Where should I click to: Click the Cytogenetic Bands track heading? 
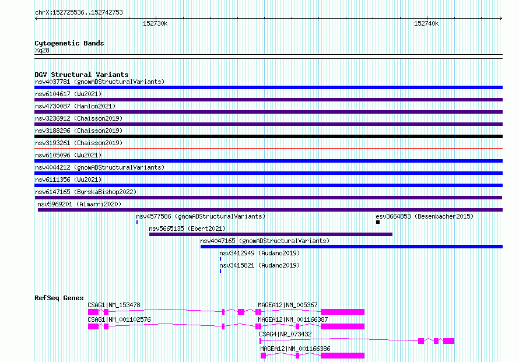(69, 43)
